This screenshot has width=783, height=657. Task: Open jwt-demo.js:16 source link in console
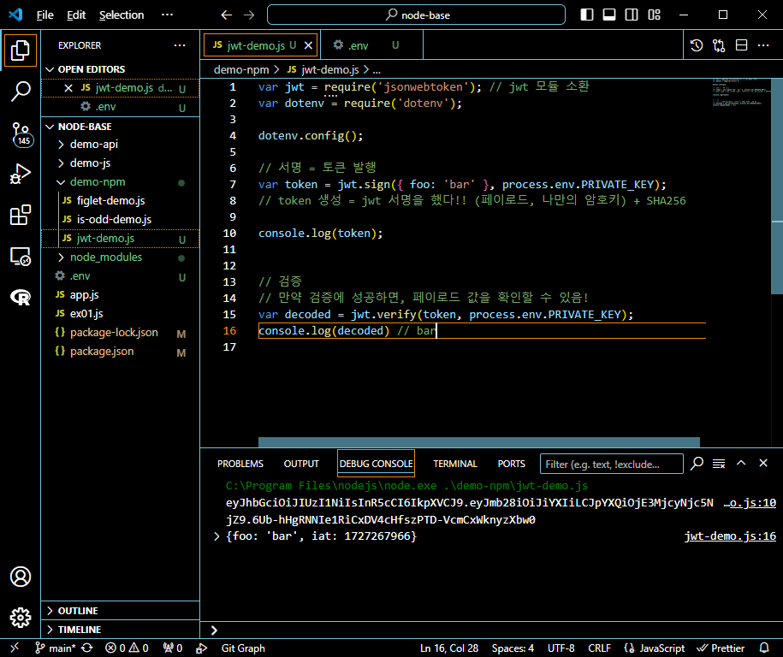tap(730, 536)
